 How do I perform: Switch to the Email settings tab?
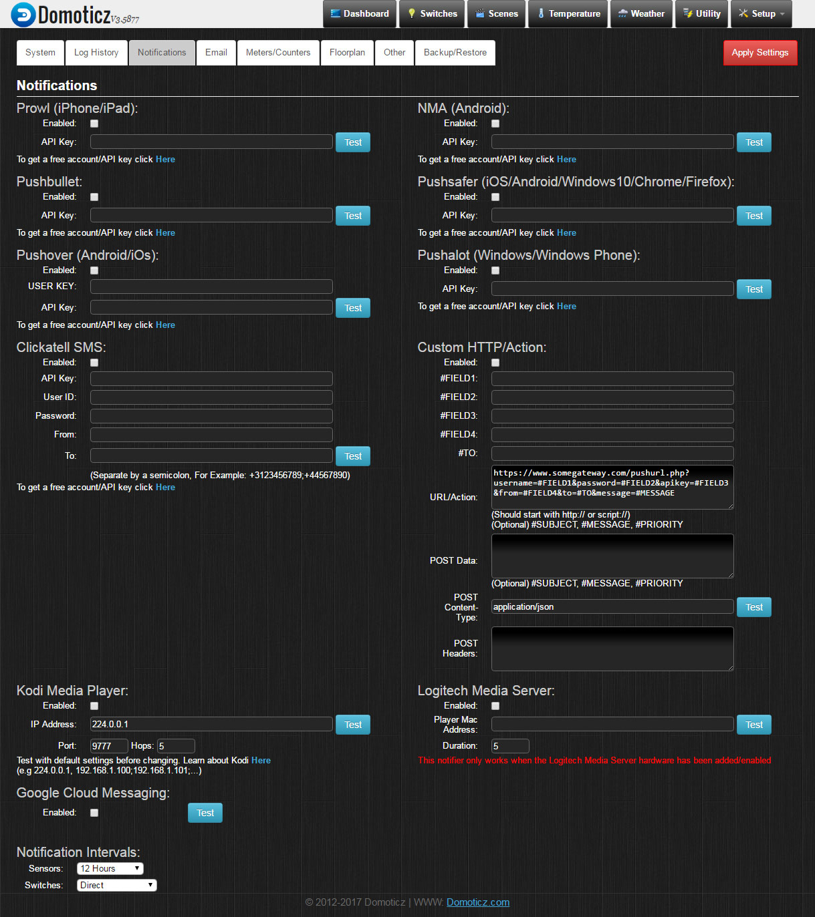click(x=216, y=53)
